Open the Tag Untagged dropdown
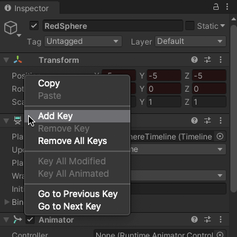The image size is (237, 237). coord(83,41)
